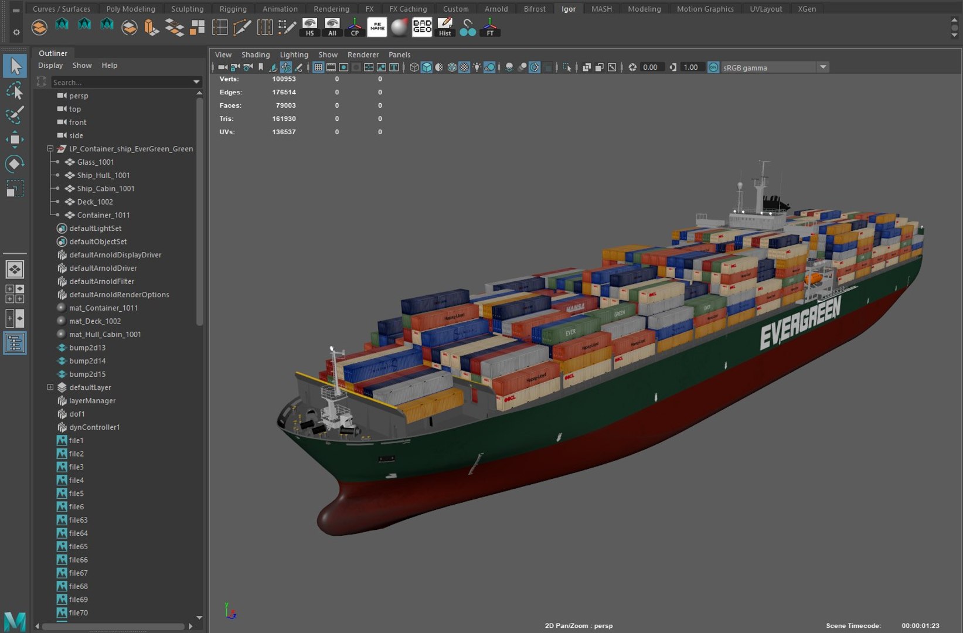Click the FT axis shelf icon

coord(490,27)
